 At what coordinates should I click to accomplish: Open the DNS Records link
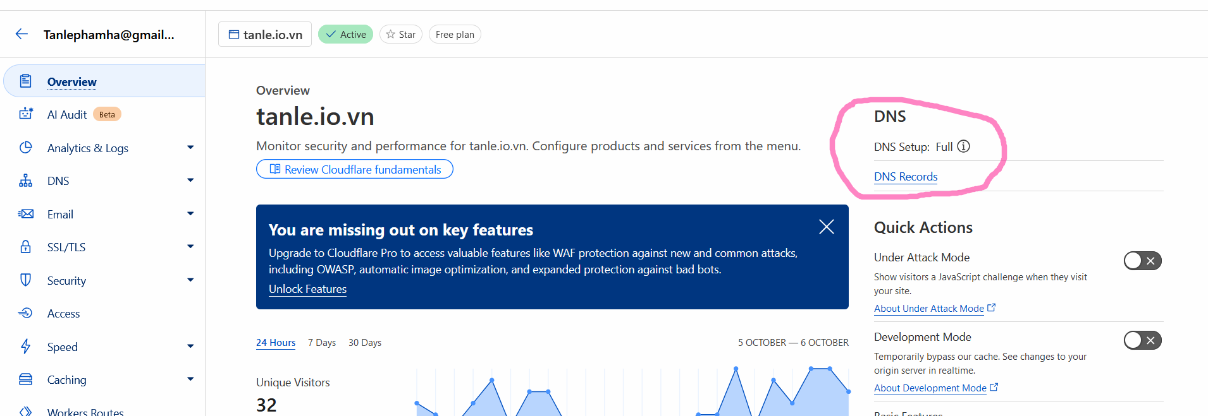[x=906, y=177]
